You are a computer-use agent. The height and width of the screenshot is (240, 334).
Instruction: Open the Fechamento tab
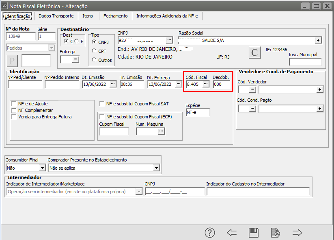pyautogui.click(x=115, y=16)
